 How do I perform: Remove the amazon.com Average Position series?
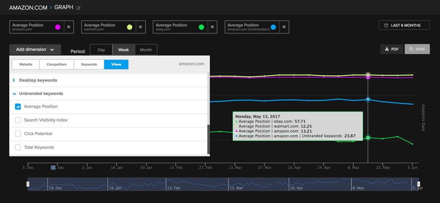pyautogui.click(x=69, y=27)
